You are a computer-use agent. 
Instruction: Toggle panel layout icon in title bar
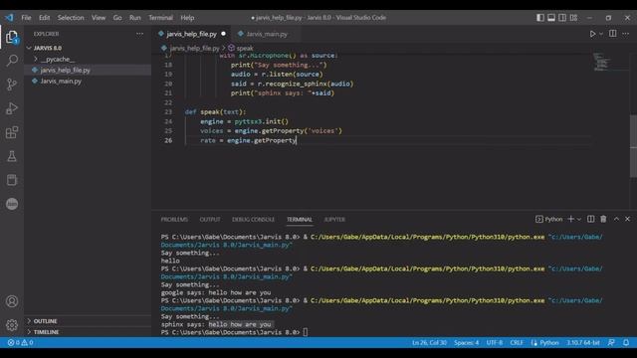[x=551, y=18]
